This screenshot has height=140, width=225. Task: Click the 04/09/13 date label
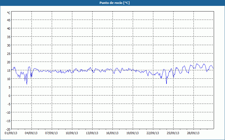pos(31,133)
